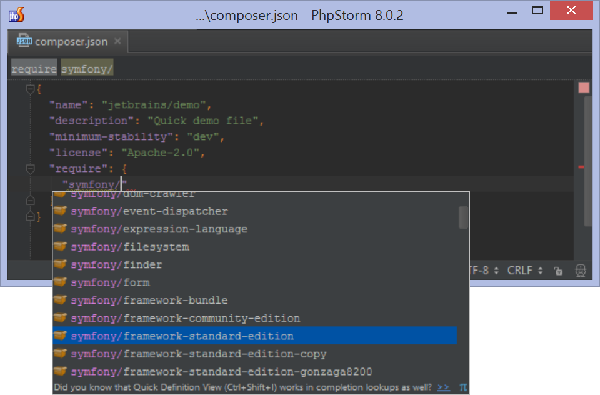Collapse the root JSON object fold marker
This screenshot has width=600, height=395.
pyautogui.click(x=30, y=89)
